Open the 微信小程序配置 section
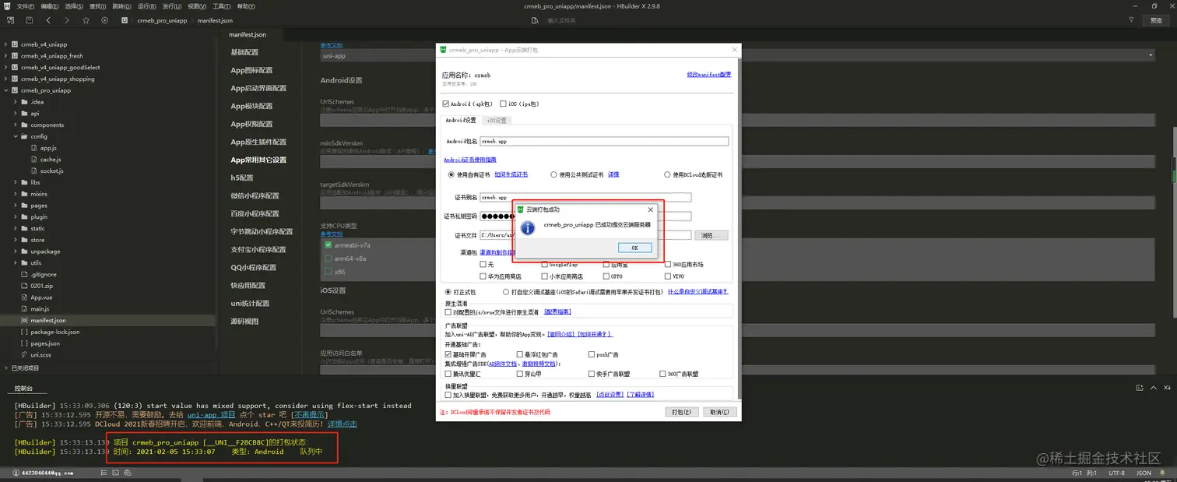 pos(255,195)
